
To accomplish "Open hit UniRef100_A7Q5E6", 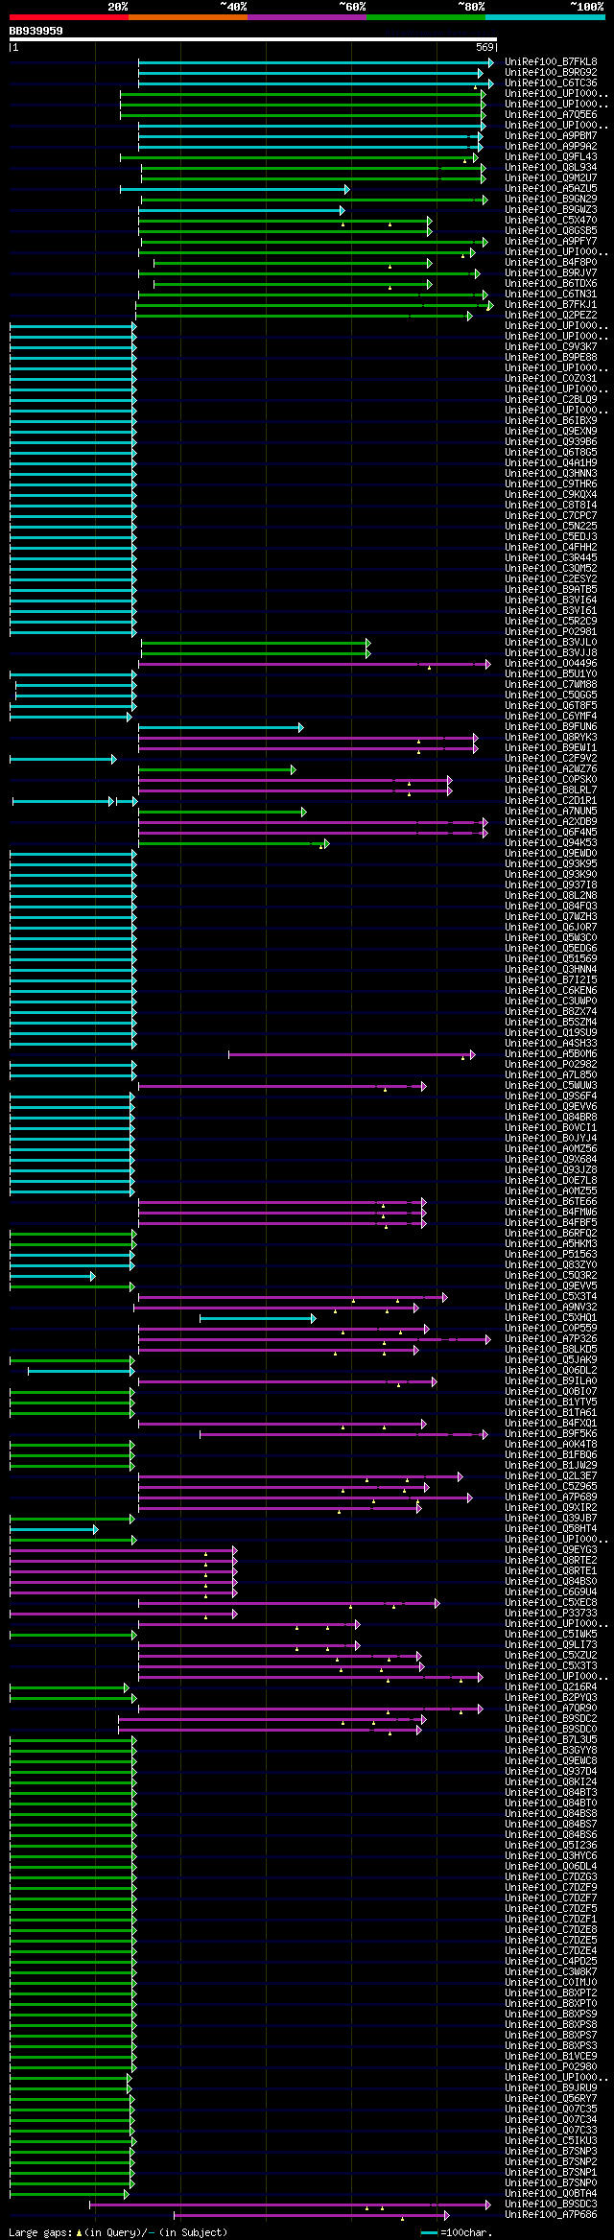I will coord(551,115).
